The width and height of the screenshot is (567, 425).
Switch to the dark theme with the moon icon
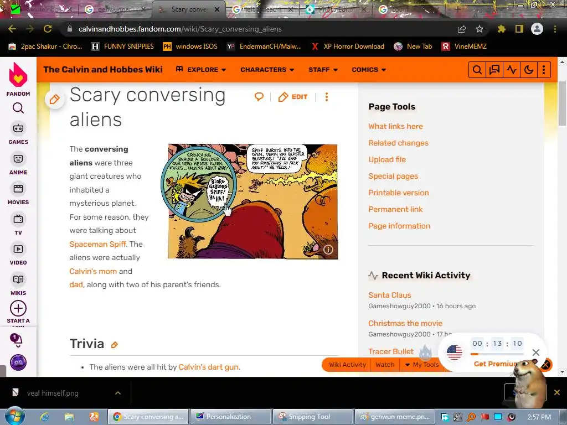[529, 70]
